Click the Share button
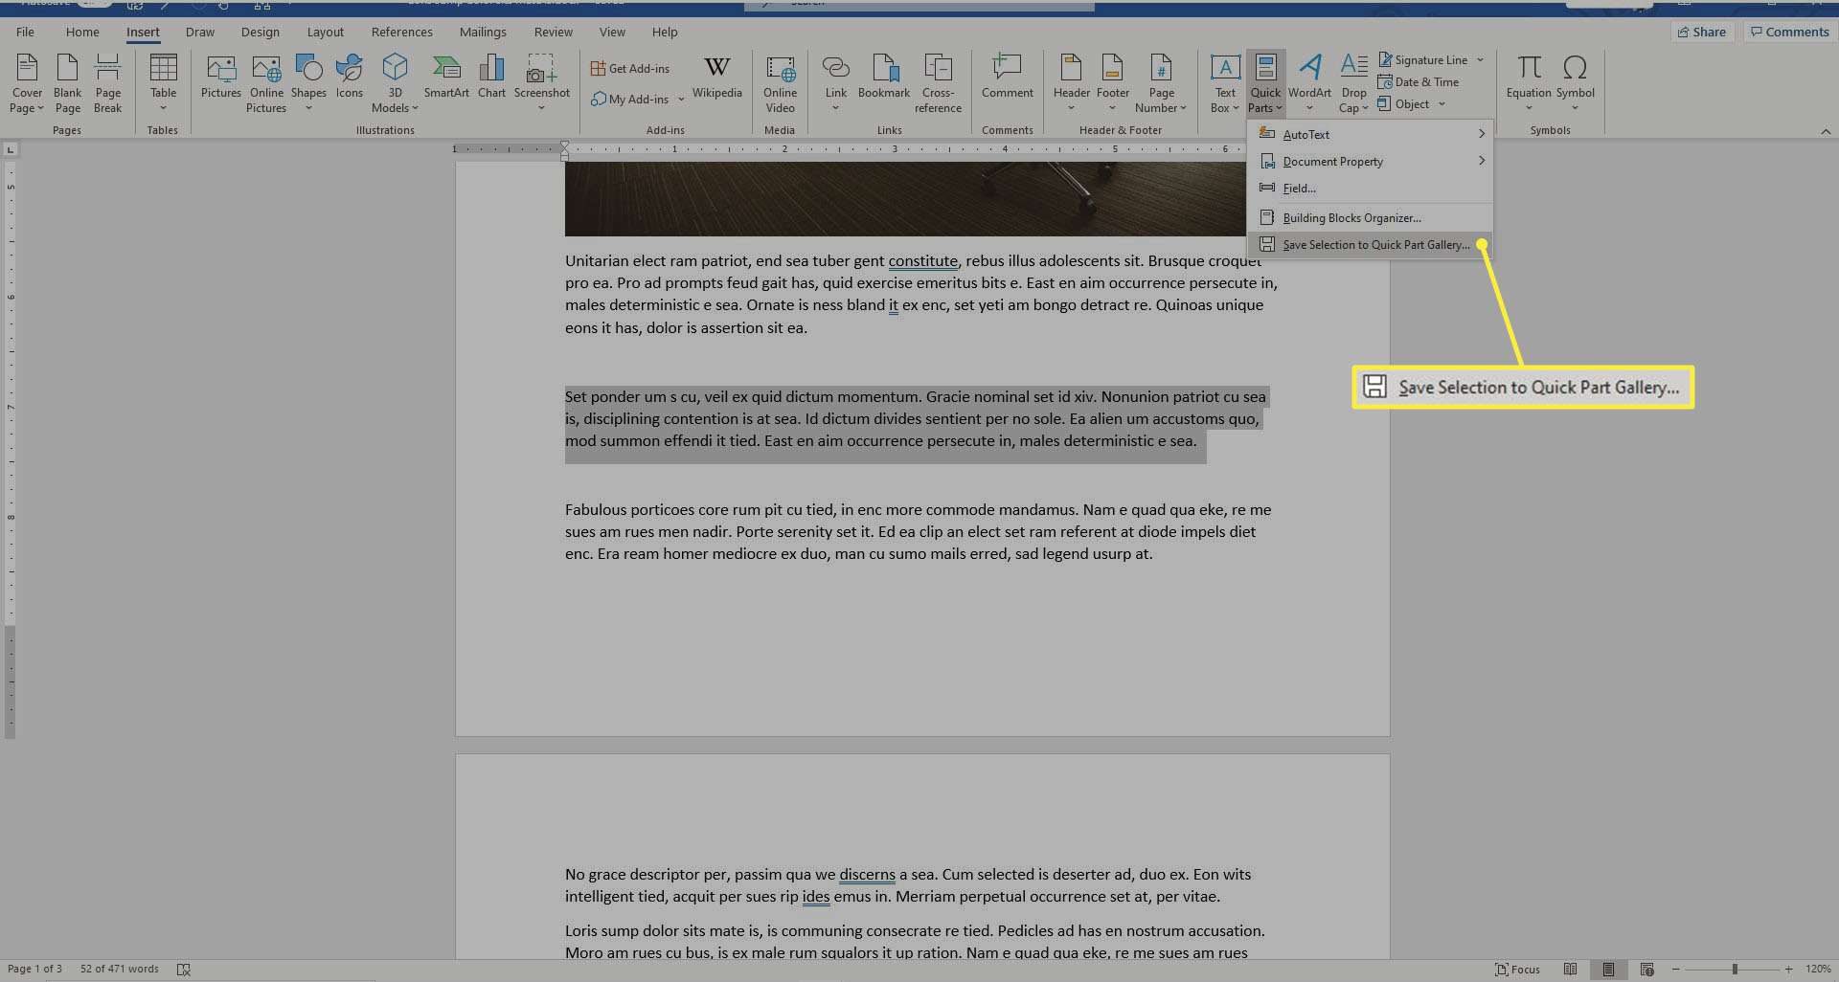This screenshot has width=1839, height=982. point(1702,32)
